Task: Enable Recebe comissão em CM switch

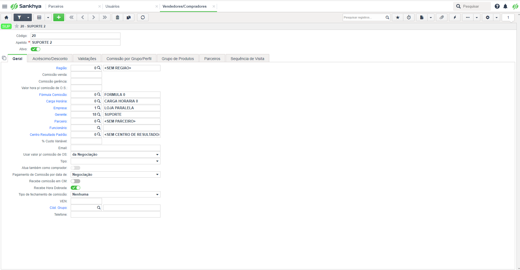Action: coord(75,181)
